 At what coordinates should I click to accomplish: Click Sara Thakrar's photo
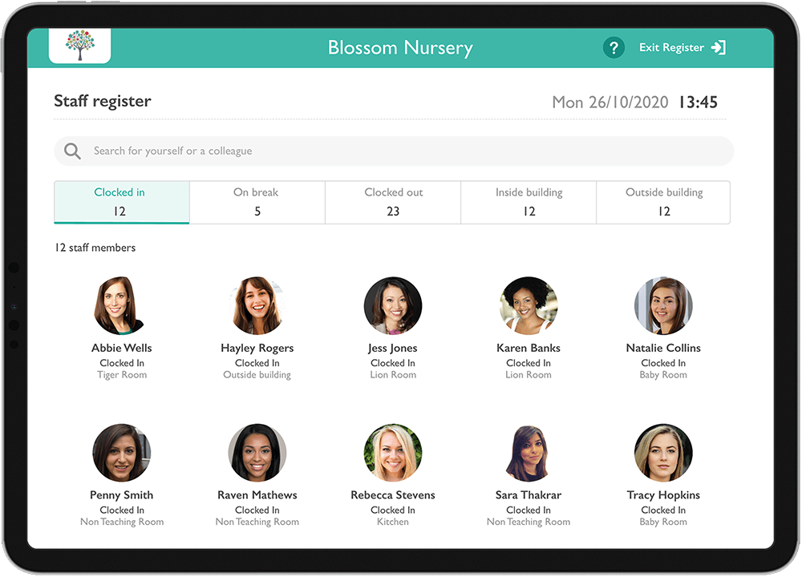pos(529,453)
